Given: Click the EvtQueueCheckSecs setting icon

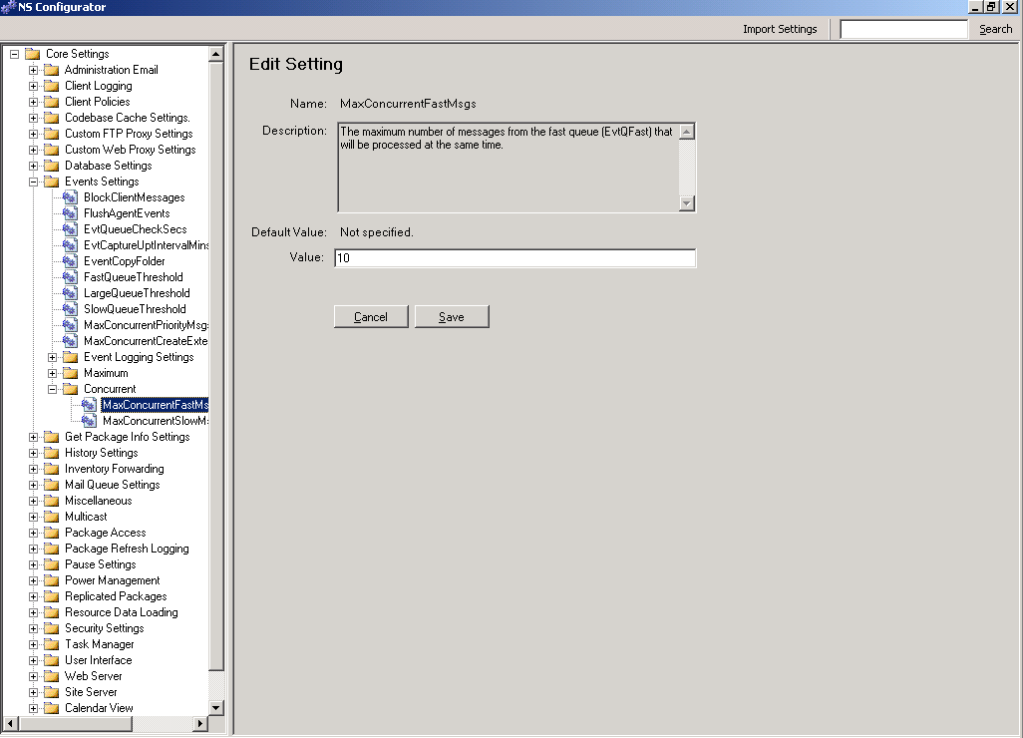Looking at the screenshot, I should [x=70, y=229].
